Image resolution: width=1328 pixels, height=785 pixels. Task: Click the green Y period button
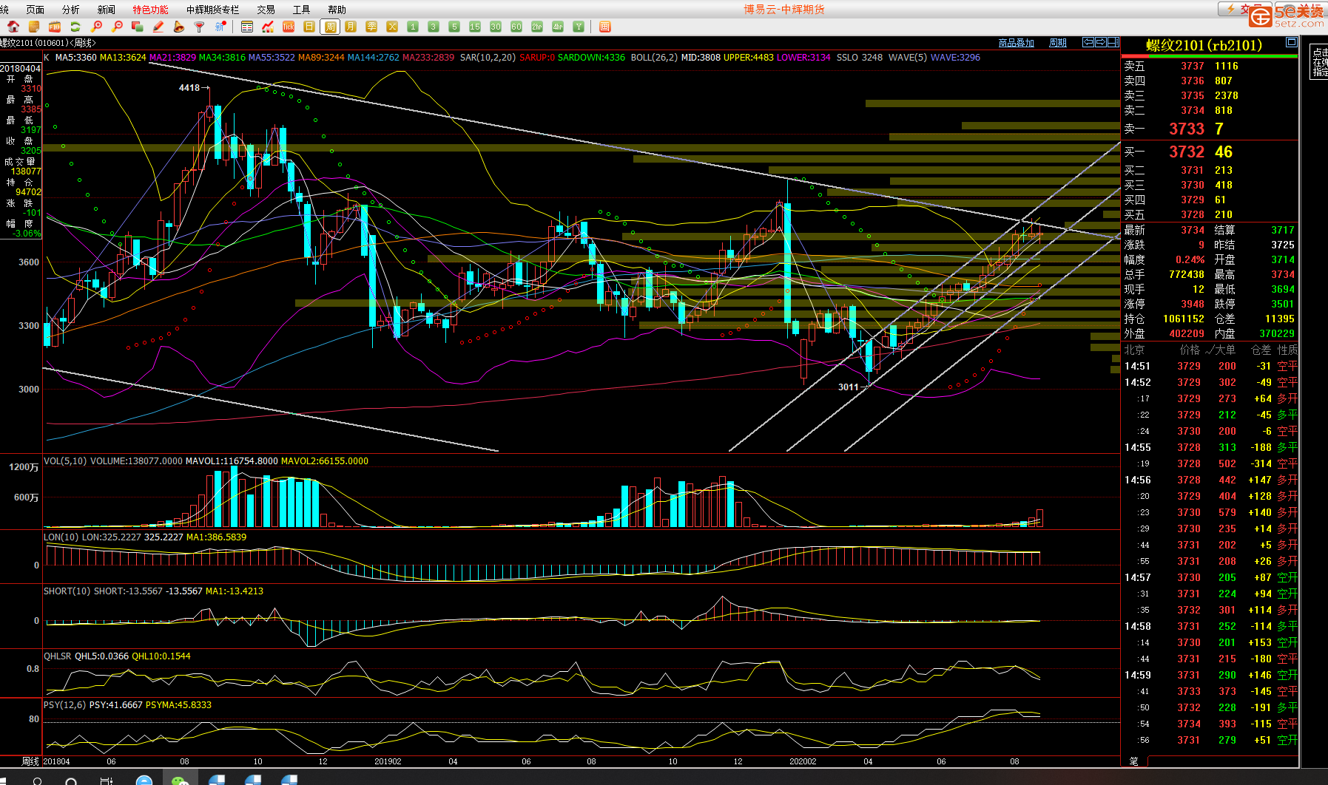point(579,27)
